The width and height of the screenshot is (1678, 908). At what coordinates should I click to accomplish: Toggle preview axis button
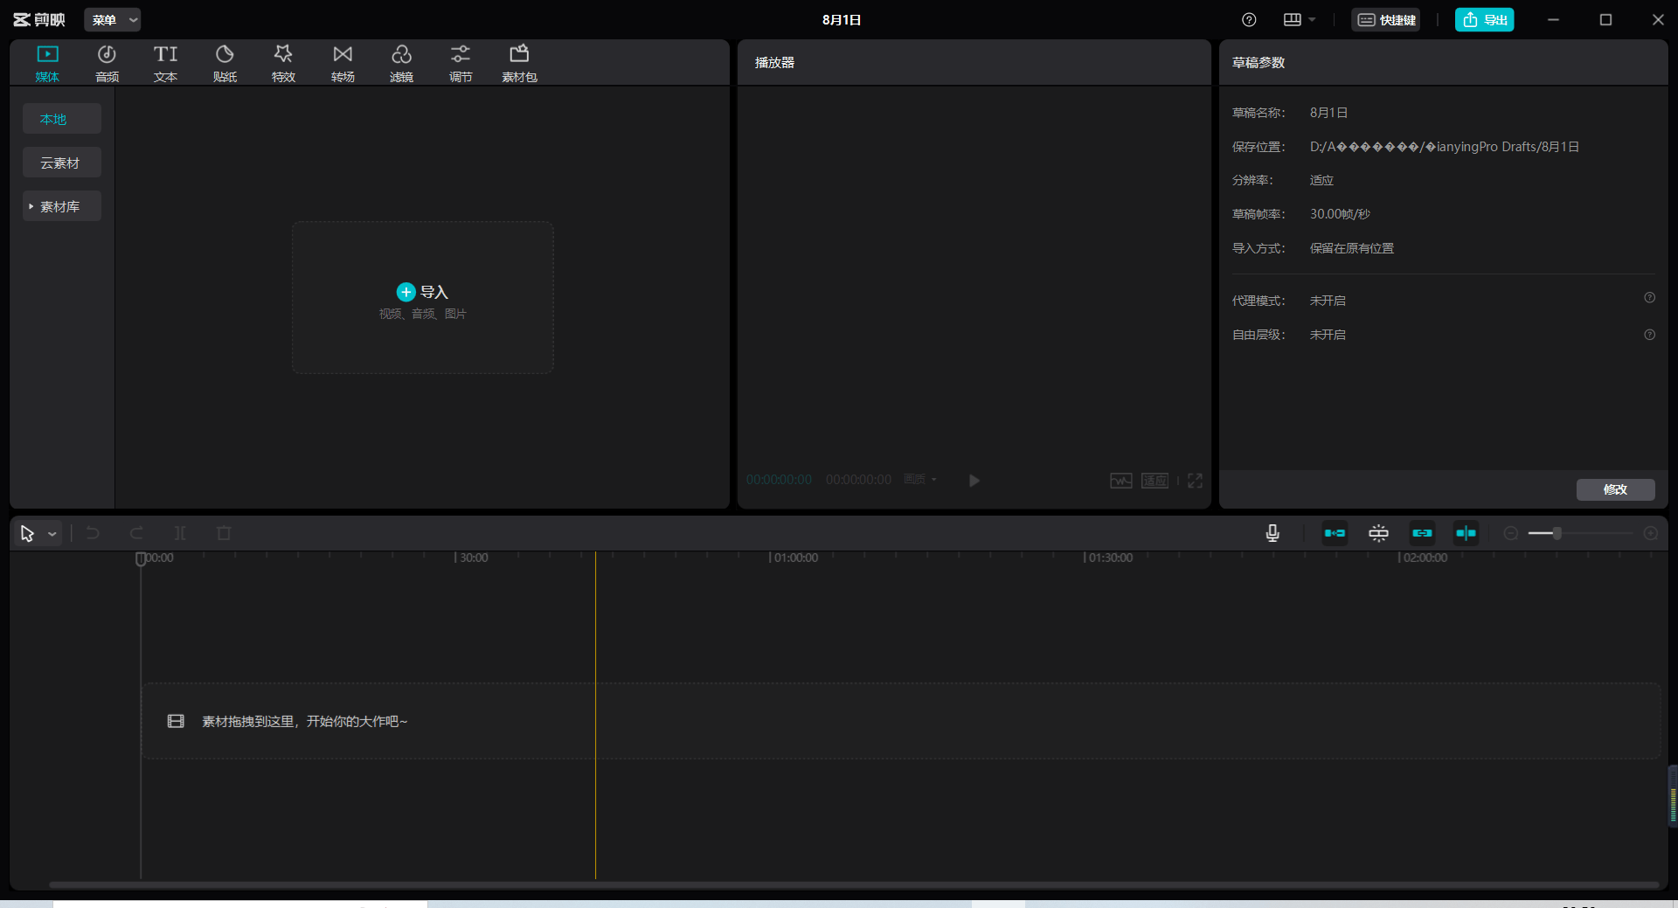click(1466, 533)
